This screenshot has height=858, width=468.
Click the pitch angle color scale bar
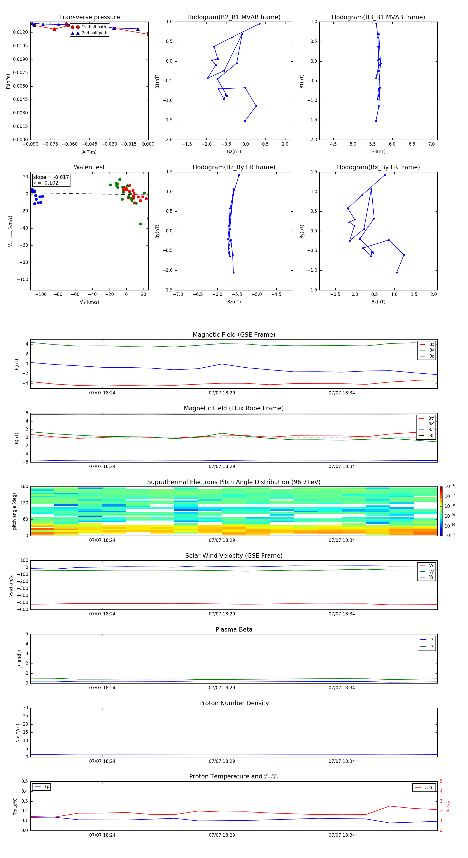tap(441, 511)
